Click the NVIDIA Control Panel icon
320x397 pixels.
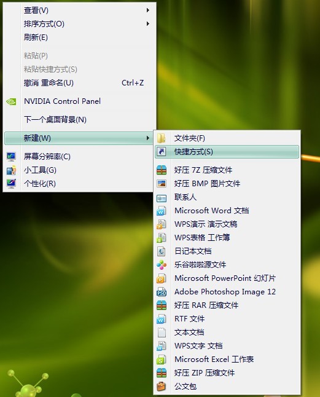pos(11,101)
